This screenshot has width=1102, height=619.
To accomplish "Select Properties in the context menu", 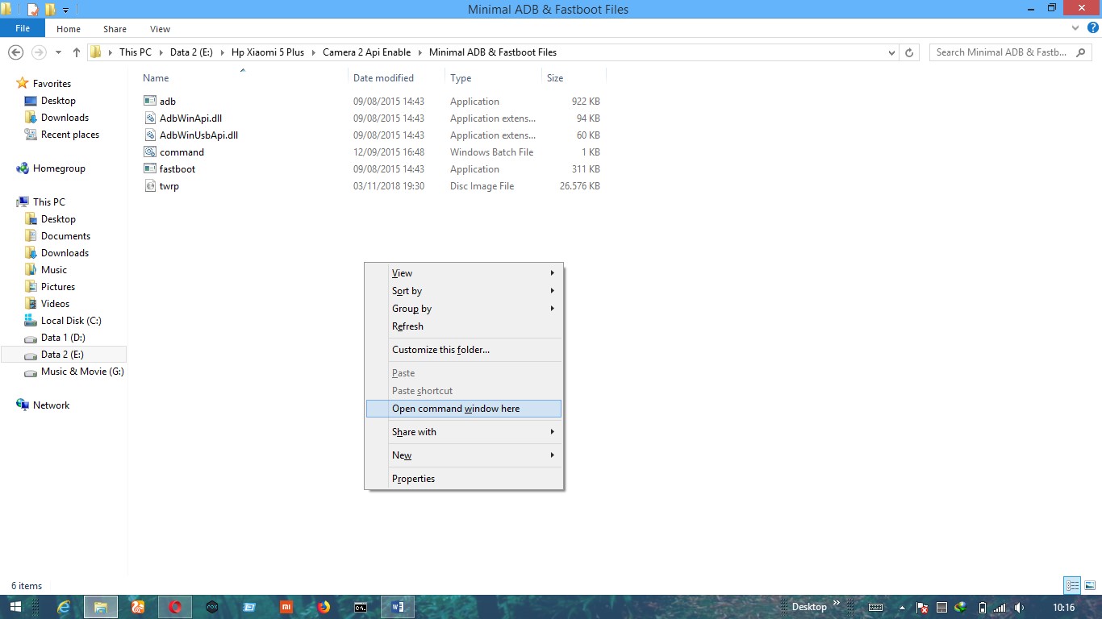I will point(464,479).
